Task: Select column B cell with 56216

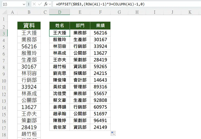Action: pyautogui.click(x=29, y=46)
